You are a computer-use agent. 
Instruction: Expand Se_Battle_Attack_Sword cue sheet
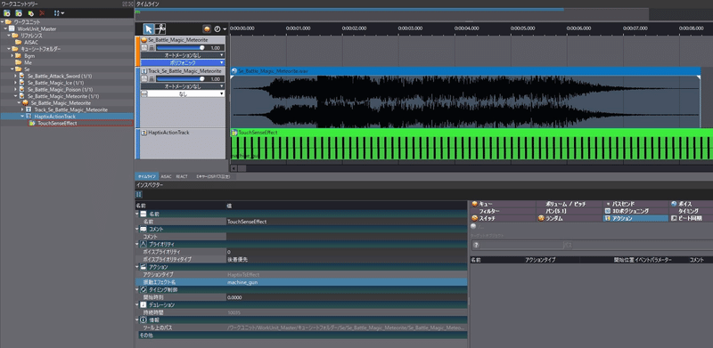[x=15, y=76]
